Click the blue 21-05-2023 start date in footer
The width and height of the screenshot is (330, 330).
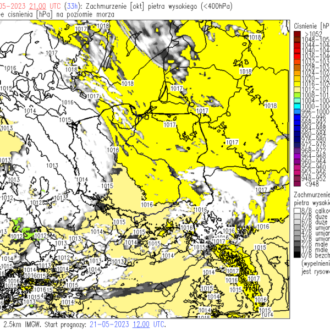109,324
